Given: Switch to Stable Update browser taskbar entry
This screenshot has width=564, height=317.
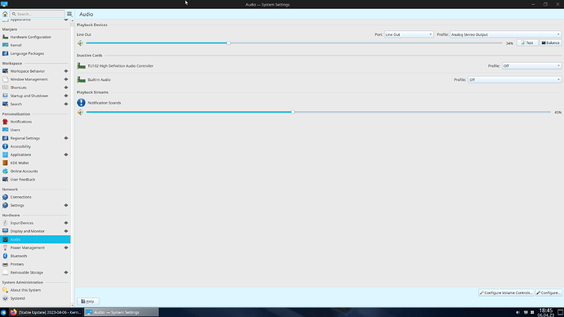Looking at the screenshot, I should coord(46,312).
